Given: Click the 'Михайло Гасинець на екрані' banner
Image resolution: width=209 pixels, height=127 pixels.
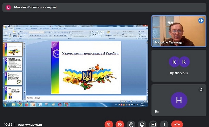Looking at the screenshot, I should (104, 7).
